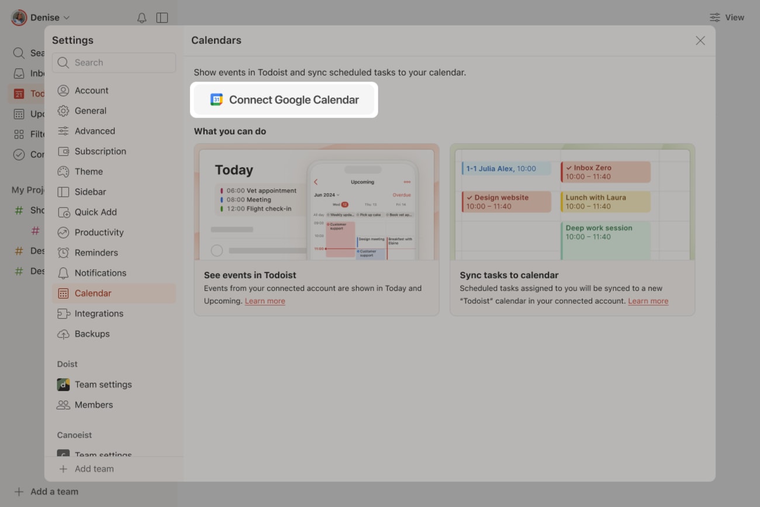This screenshot has width=760, height=507.
Task: Open Productivity settings
Action: [x=98, y=232]
